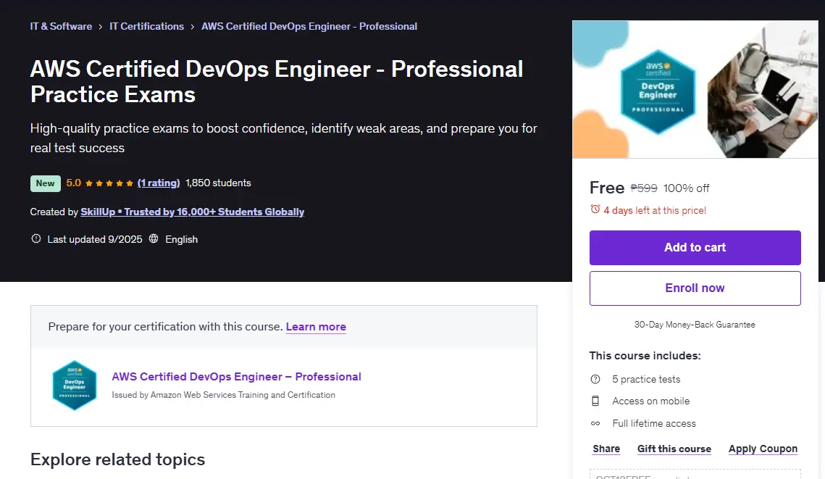Click Gift this course
The height and width of the screenshot is (479, 825).
(674, 449)
